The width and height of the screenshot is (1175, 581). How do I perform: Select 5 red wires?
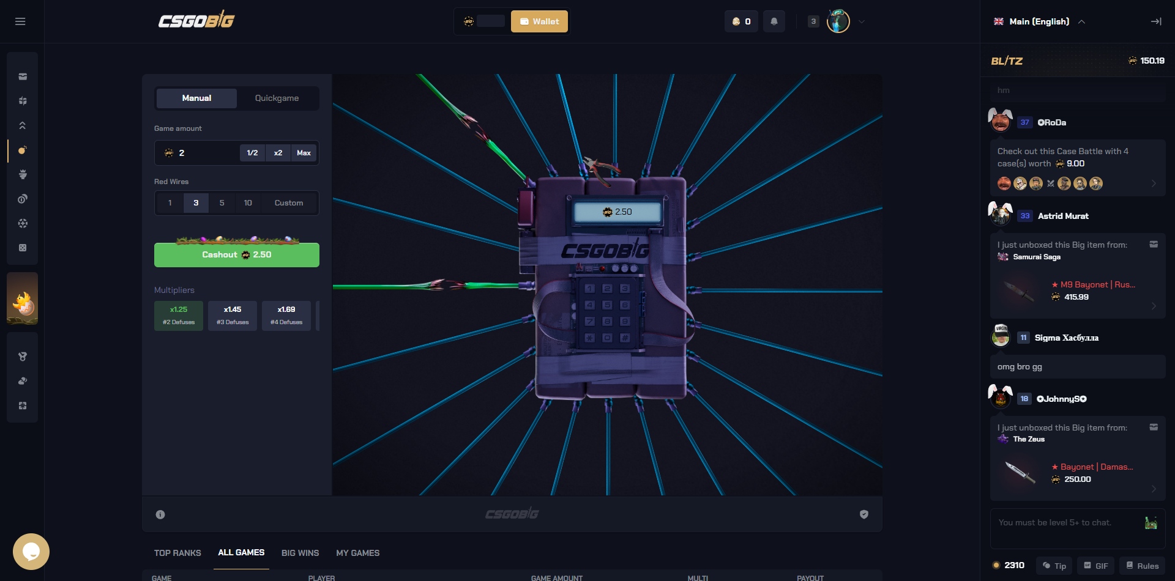222,203
